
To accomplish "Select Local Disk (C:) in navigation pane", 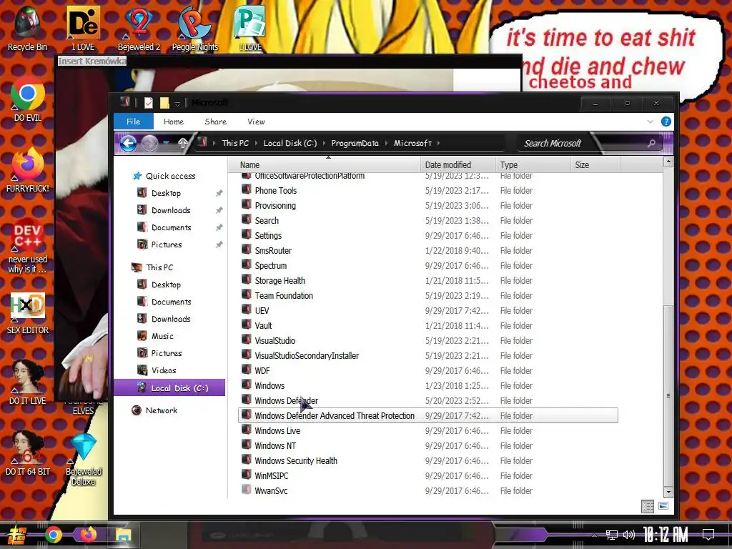I will [x=169, y=388].
